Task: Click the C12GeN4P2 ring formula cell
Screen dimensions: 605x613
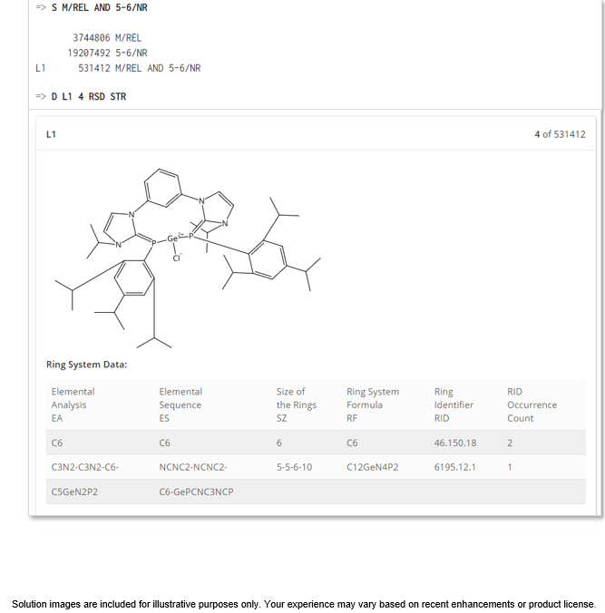Action: [x=373, y=467]
